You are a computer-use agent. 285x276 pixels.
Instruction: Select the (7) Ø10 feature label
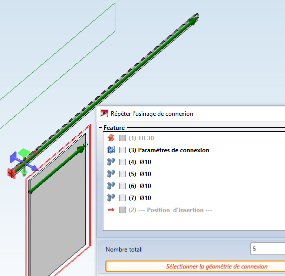pos(140,198)
